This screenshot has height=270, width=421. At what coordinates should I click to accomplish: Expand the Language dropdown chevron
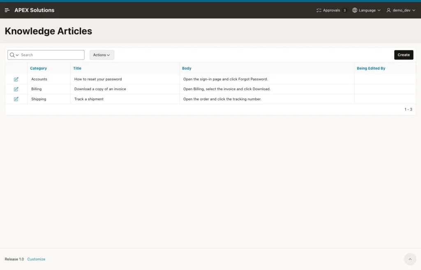(379, 10)
